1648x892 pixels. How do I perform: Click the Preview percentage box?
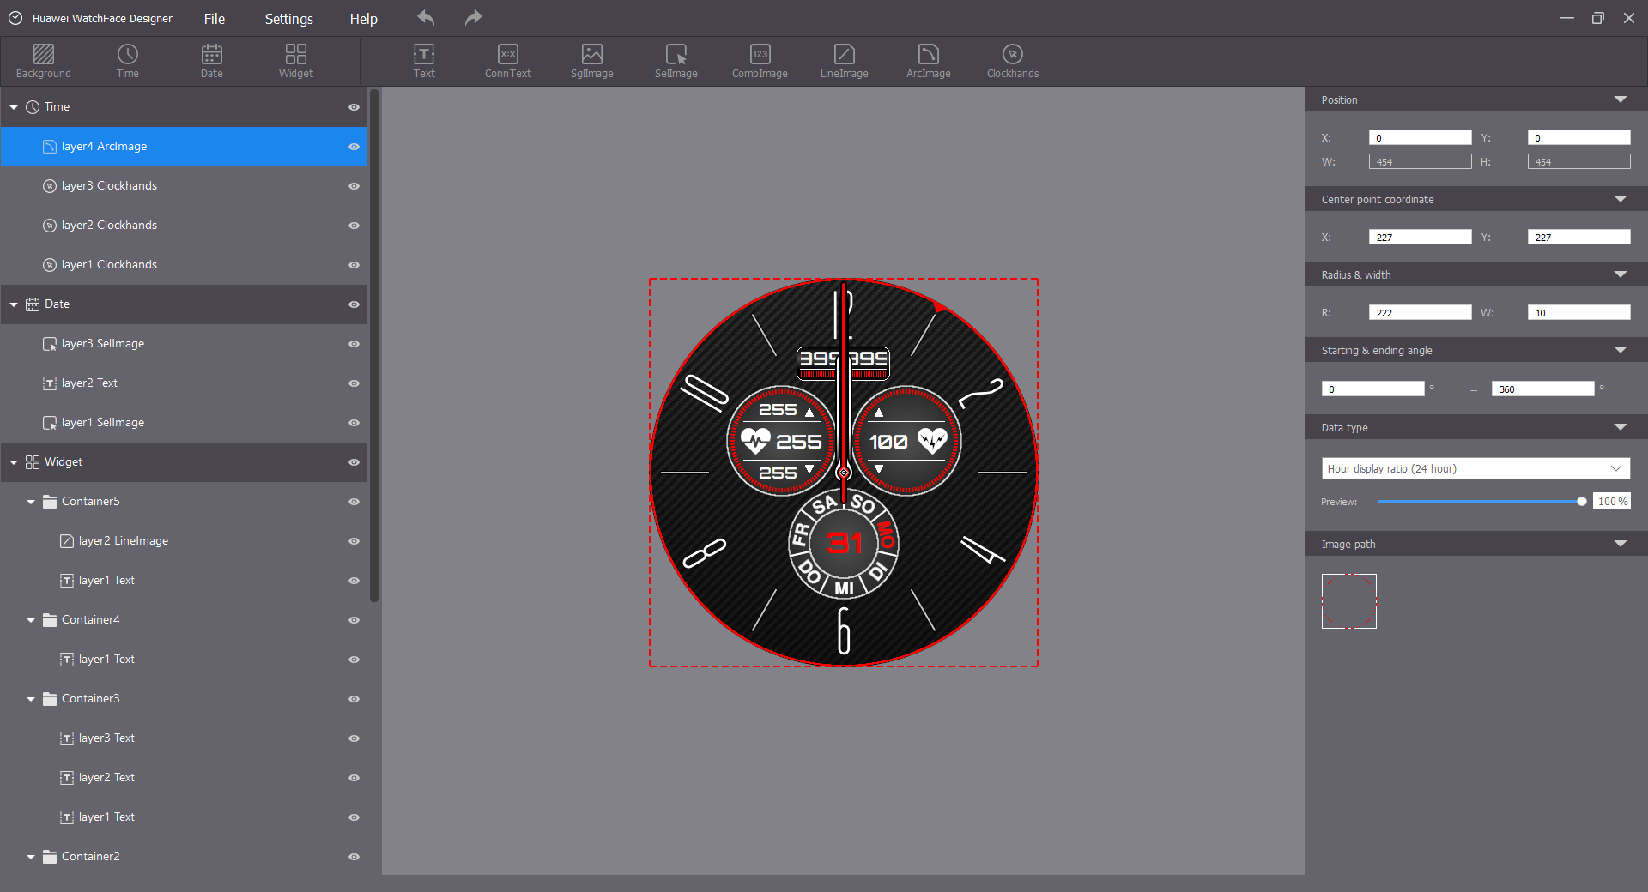(1611, 502)
